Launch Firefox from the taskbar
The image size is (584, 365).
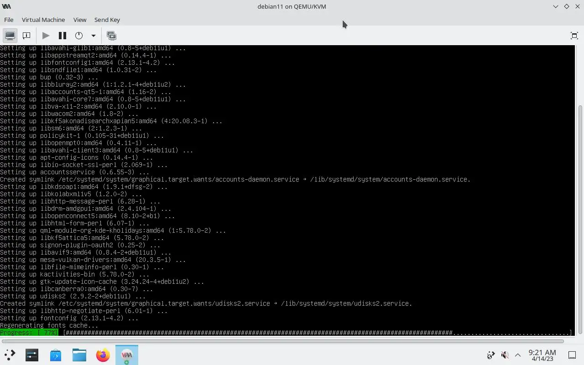tap(103, 355)
